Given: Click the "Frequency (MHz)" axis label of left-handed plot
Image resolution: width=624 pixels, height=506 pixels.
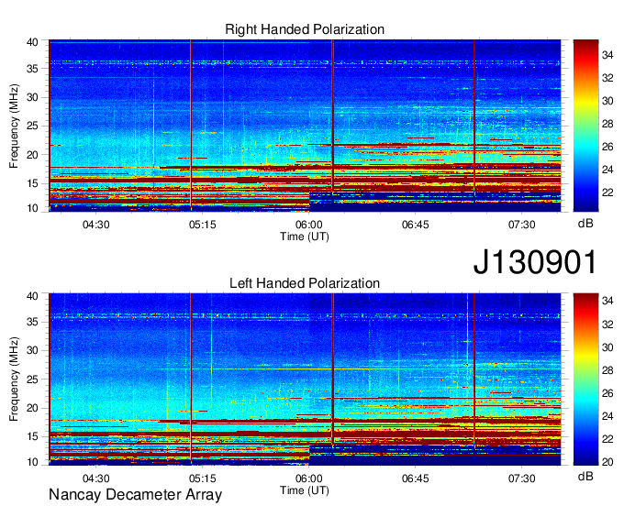Looking at the screenshot, I should [x=14, y=379].
